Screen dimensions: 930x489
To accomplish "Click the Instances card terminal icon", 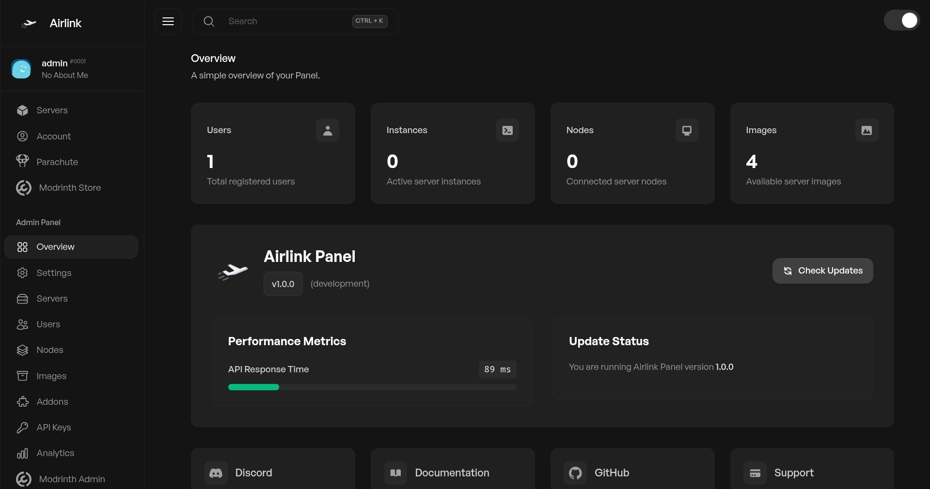I will [x=507, y=130].
